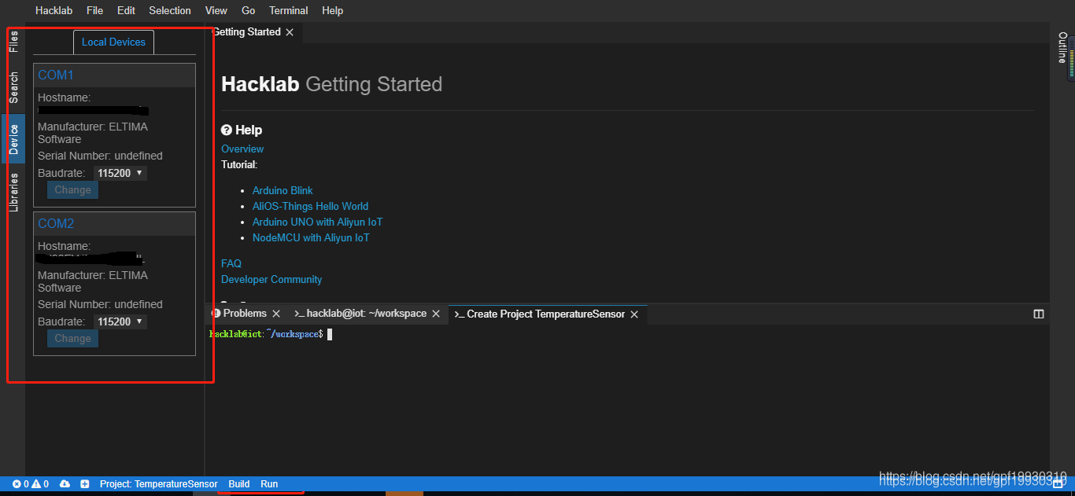Open the File menu
Screen dimensions: 1075x496
(x=94, y=10)
